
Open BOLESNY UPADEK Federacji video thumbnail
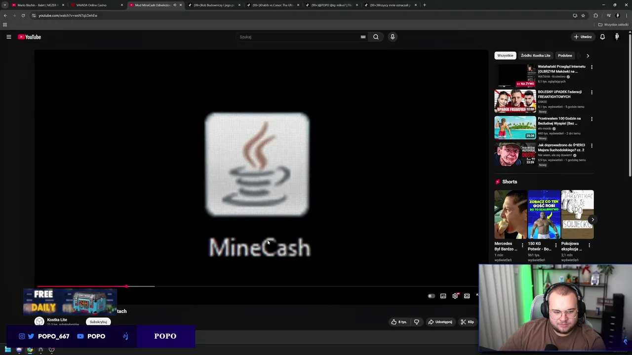(515, 101)
